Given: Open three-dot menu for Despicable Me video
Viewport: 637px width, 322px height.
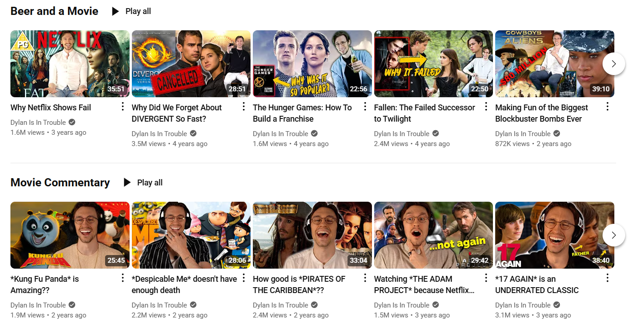Looking at the screenshot, I should [x=244, y=278].
